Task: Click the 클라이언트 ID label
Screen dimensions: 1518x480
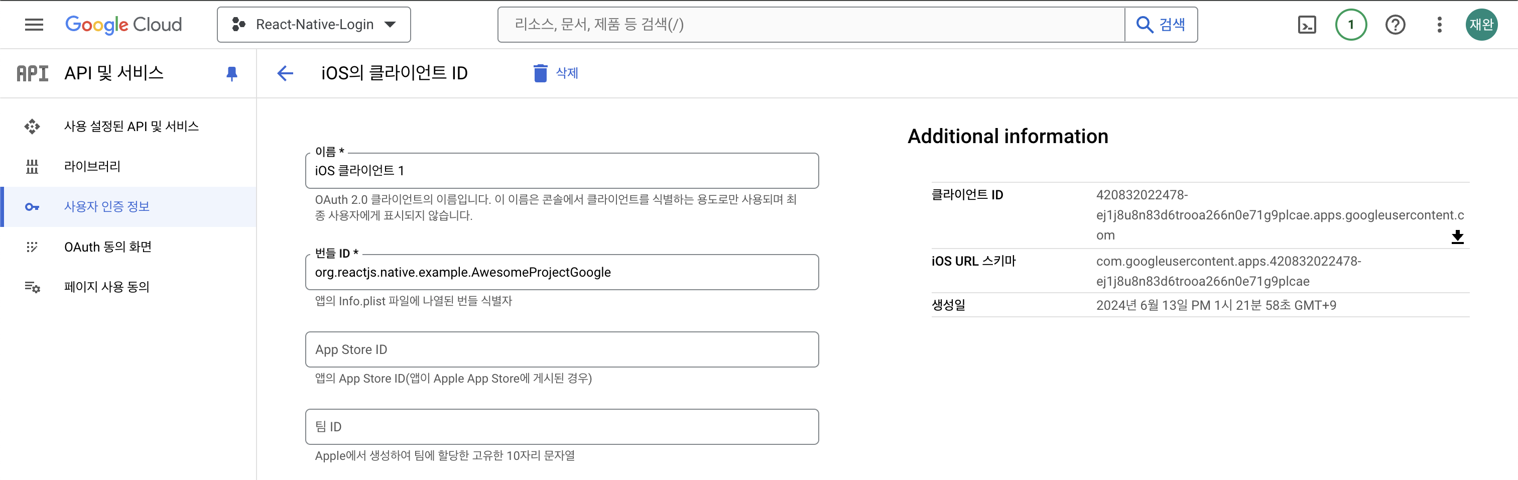Action: (967, 195)
